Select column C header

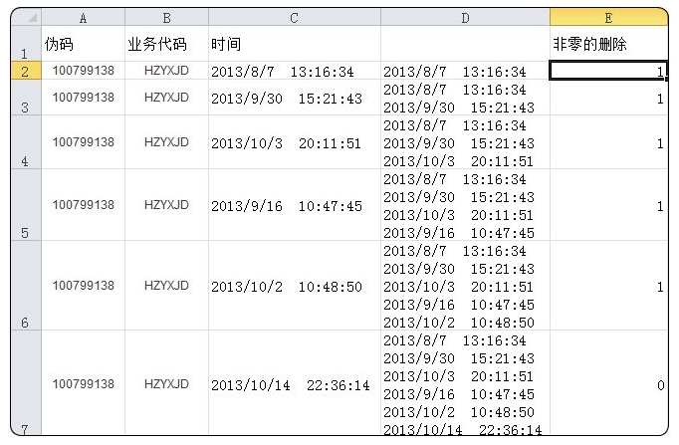click(294, 17)
